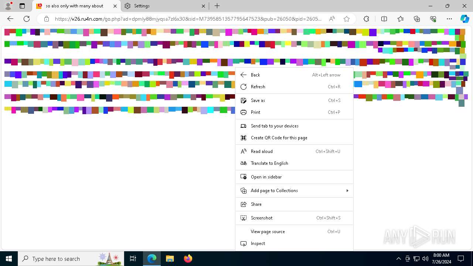Open the profile avatar icon
The image size is (473, 266).
point(8,6)
